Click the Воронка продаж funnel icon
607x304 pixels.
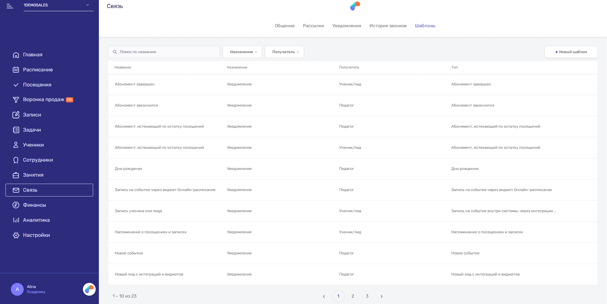(16, 100)
